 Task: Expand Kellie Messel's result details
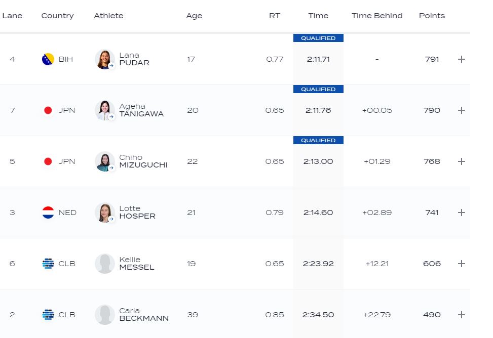(x=461, y=264)
